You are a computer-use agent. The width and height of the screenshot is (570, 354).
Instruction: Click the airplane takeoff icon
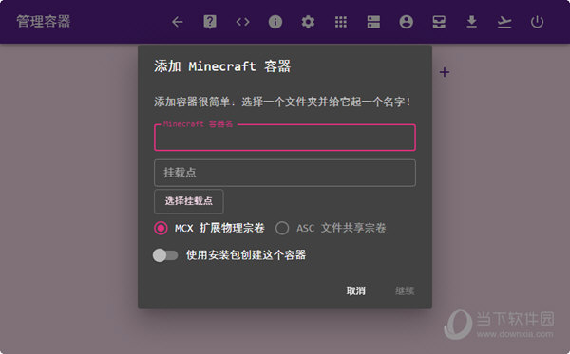pos(504,22)
